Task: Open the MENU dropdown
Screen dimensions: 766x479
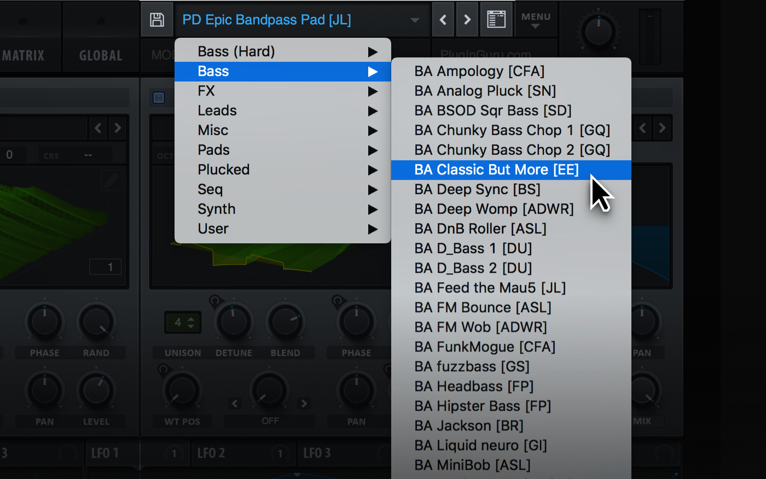Action: (x=536, y=20)
